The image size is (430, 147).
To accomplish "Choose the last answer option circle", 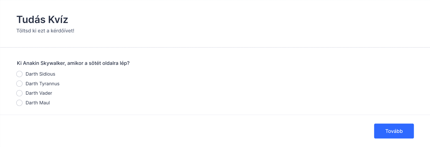I will tap(19, 103).
